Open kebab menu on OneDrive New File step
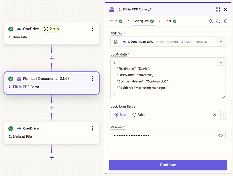This screenshot has width=233, height=176. pyautogui.click(x=93, y=29)
